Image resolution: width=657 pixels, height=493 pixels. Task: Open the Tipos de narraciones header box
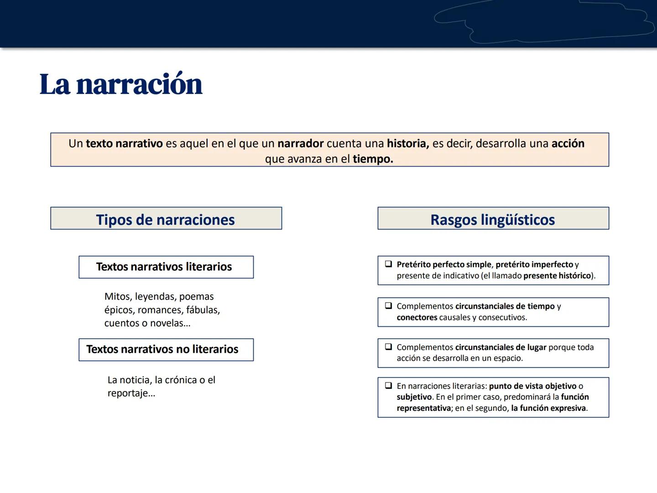click(x=166, y=219)
